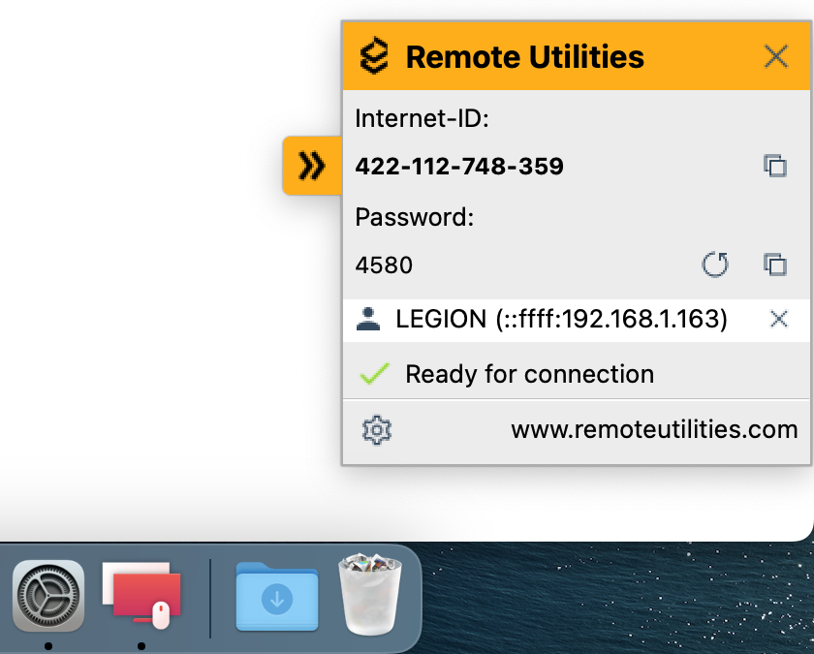Image resolution: width=814 pixels, height=654 pixels.
Task: Click the green checkmark status icon
Action: [374, 374]
